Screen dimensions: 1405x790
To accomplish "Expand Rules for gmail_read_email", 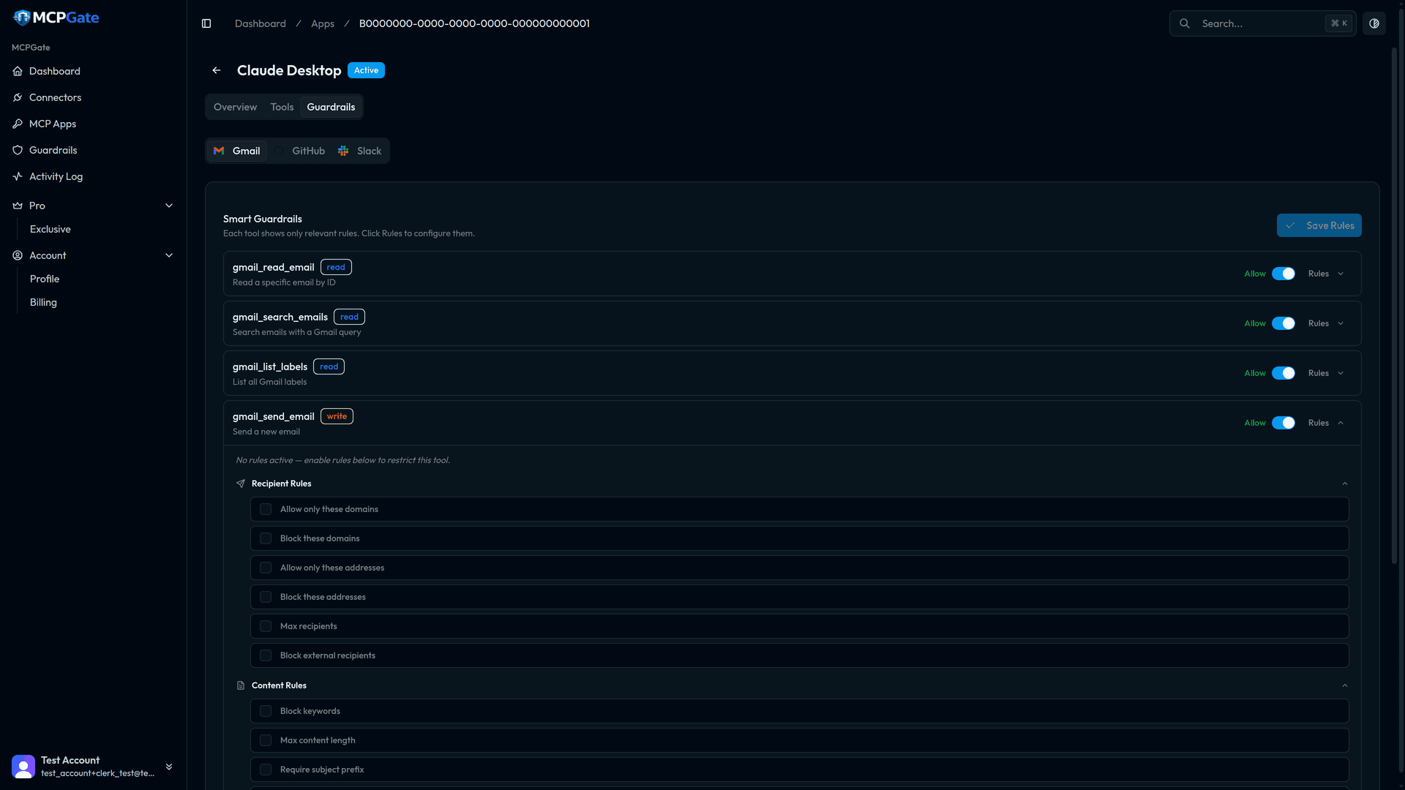I will pyautogui.click(x=1326, y=274).
